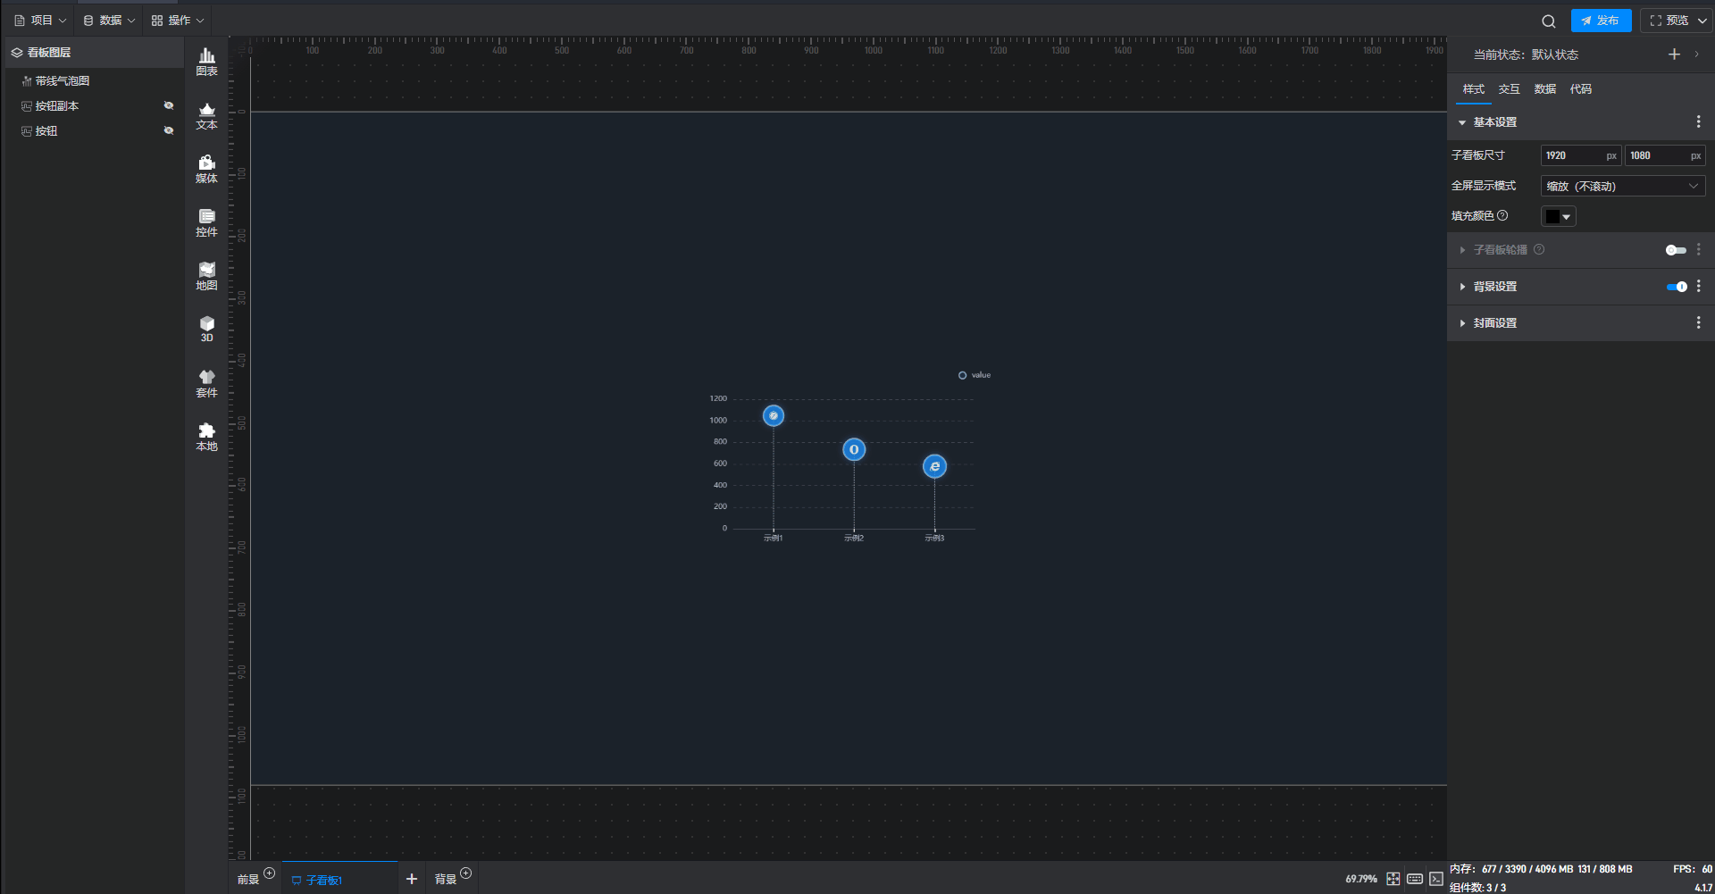The width and height of the screenshot is (1715, 894).
Task: Select the 子看板1 tab
Action: (339, 879)
